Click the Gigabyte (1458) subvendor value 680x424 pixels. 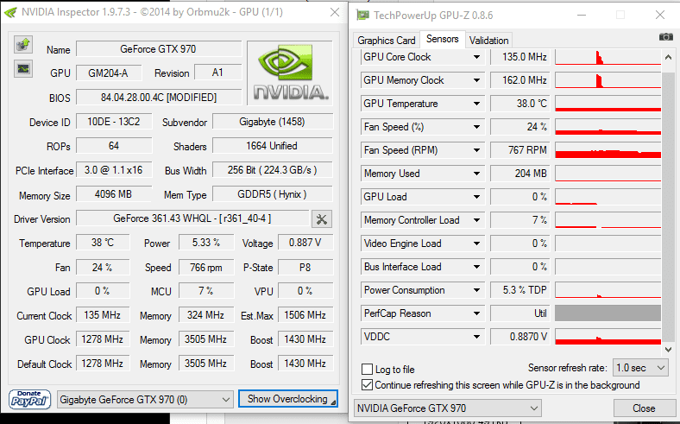273,122
